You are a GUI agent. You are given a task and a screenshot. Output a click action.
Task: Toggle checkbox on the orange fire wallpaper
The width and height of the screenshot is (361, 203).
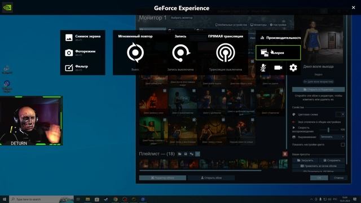pos(165,91)
